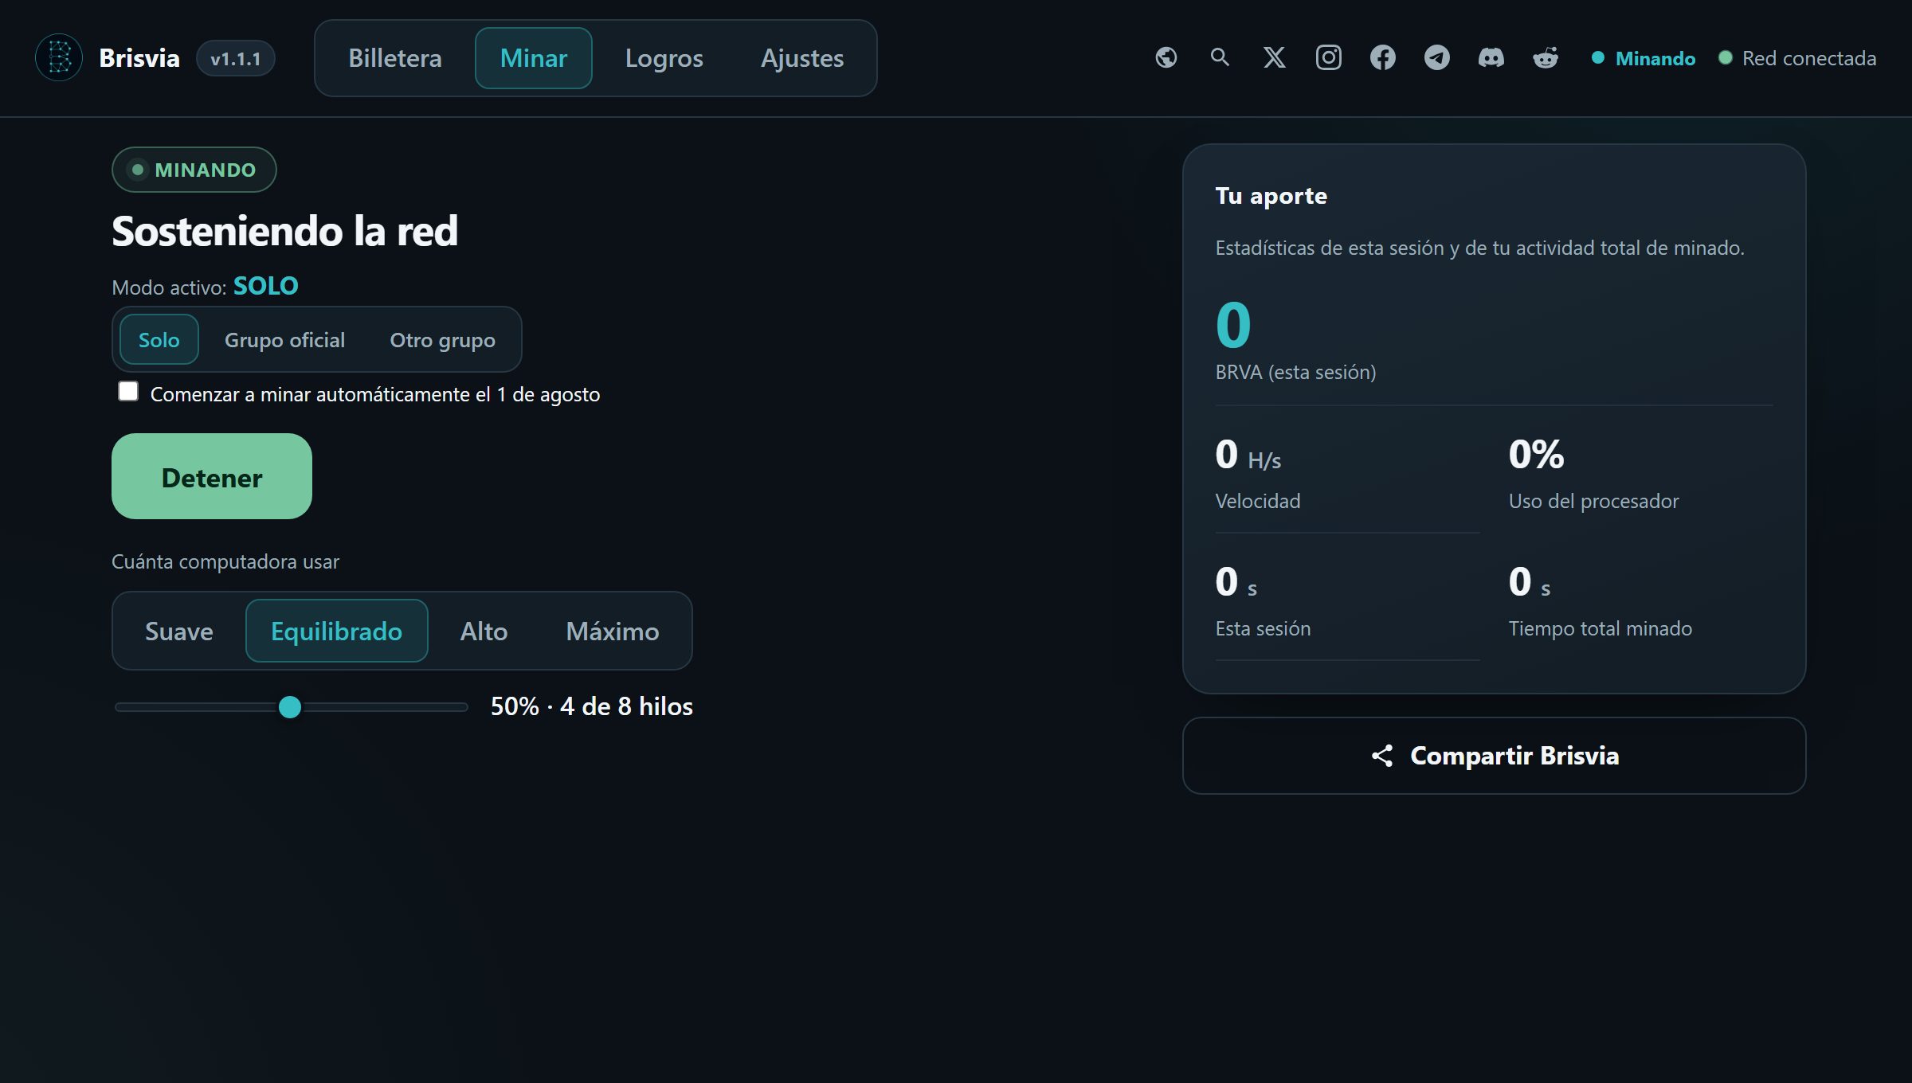Click the v1.1.1 version badge

coord(236,58)
